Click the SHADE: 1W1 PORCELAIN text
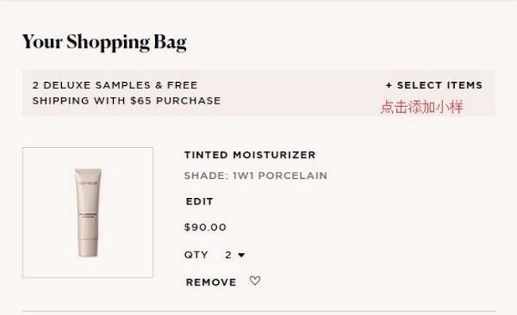This screenshot has width=517, height=315. 256,176
